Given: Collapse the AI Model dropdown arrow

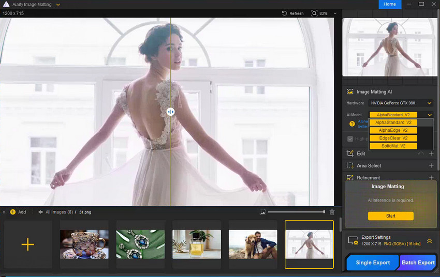Looking at the screenshot, I should point(429,115).
